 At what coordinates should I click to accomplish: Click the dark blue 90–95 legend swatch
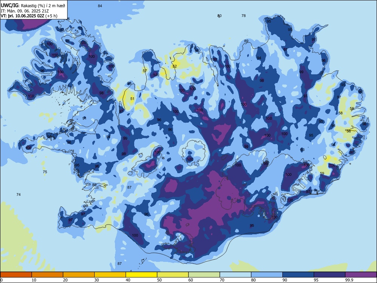[298, 275]
